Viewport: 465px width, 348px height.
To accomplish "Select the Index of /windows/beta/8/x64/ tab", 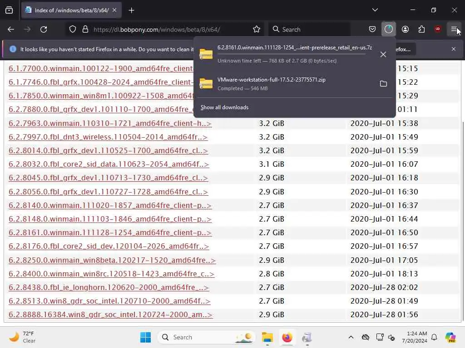I will tap(71, 10).
